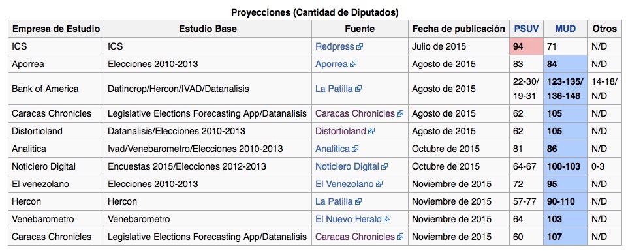This screenshot has height=251, width=626.
Task: Open La Patilla link in Bank of America row
Action: (334, 89)
